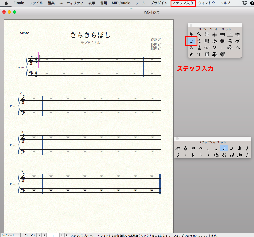
Task: Click the page number input field
Action: coord(53,235)
